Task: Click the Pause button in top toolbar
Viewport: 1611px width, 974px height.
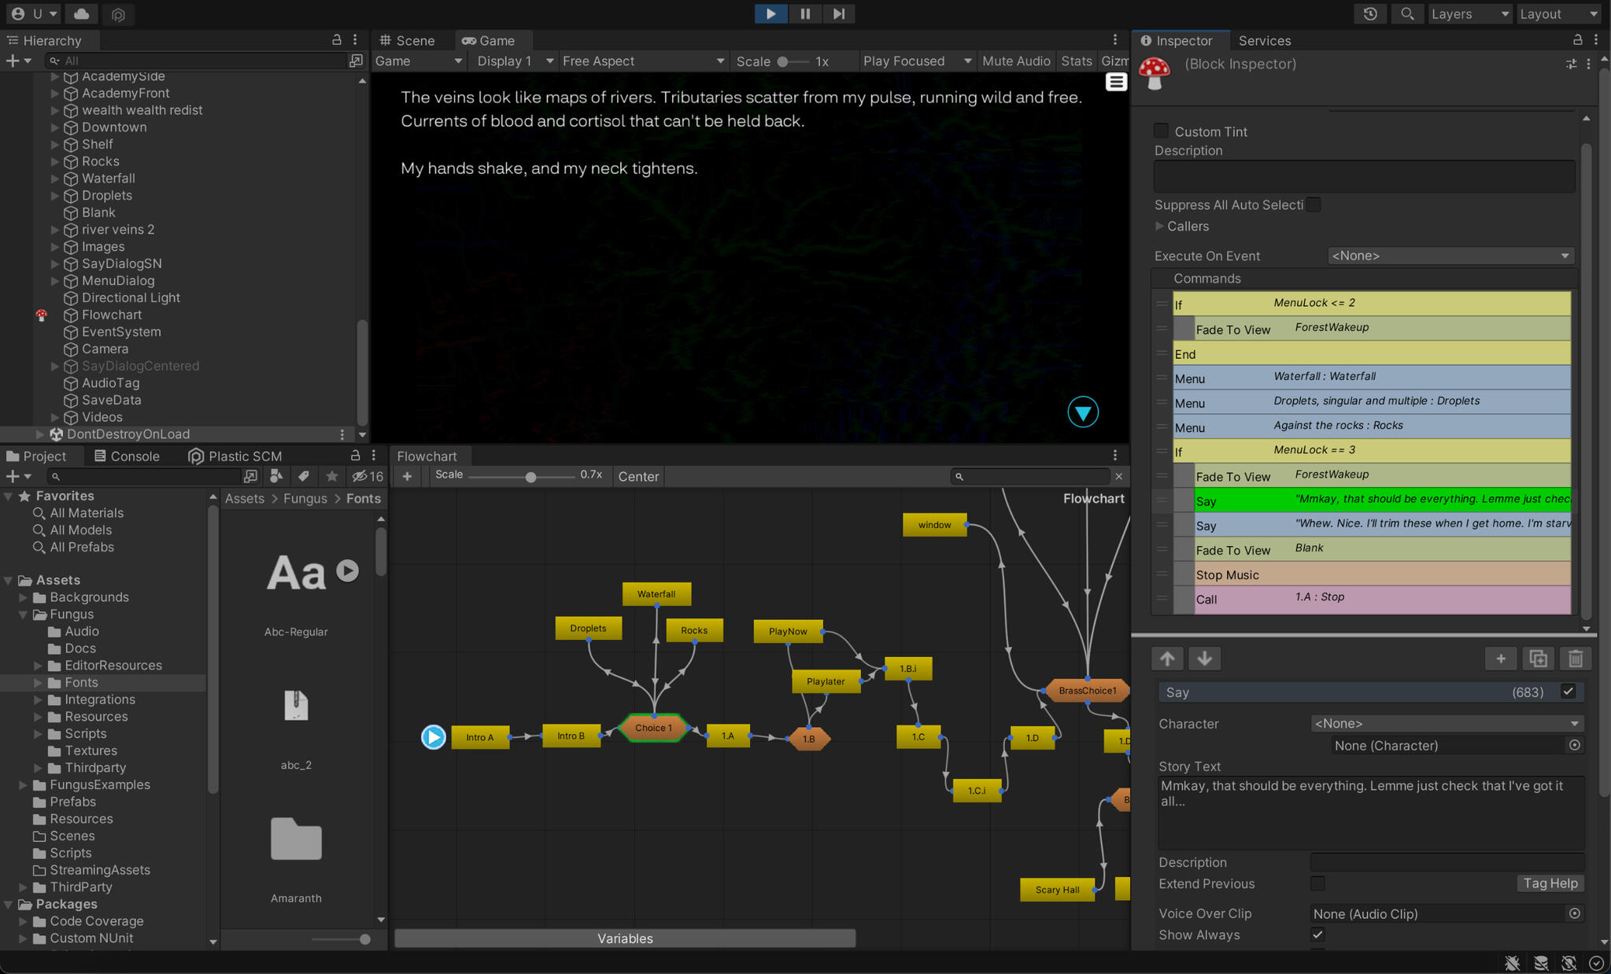Action: tap(804, 13)
